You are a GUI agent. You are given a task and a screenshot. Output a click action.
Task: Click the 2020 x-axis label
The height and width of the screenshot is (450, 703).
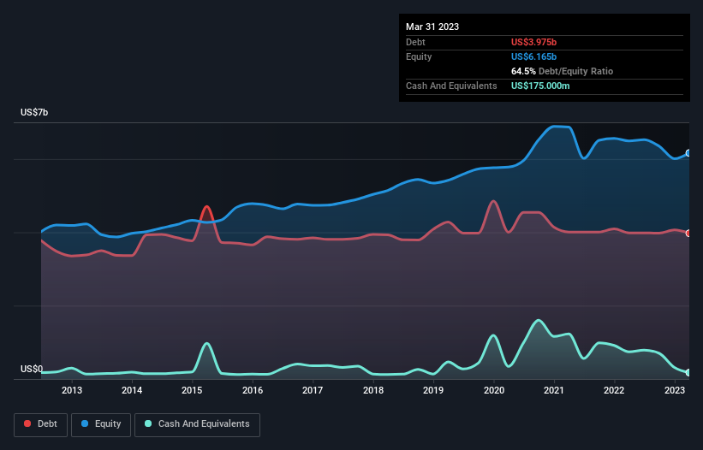[x=493, y=390]
